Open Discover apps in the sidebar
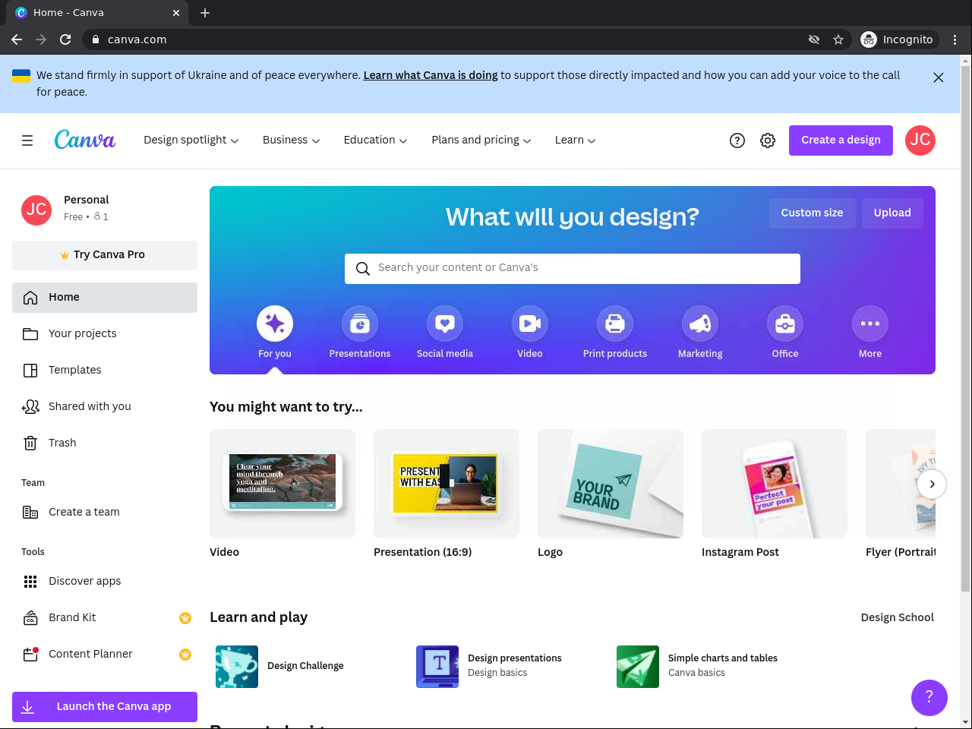 (105, 582)
